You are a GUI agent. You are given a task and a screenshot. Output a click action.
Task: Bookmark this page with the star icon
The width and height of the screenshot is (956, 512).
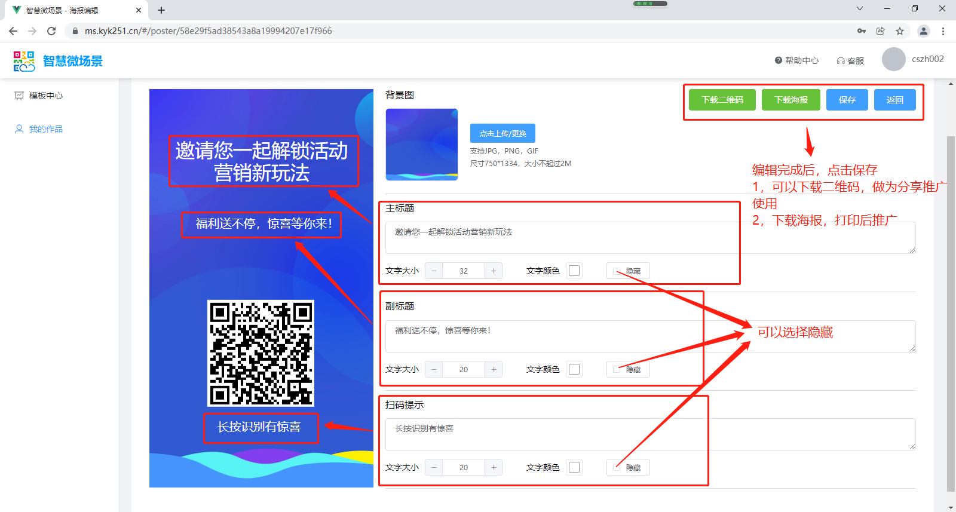900,31
